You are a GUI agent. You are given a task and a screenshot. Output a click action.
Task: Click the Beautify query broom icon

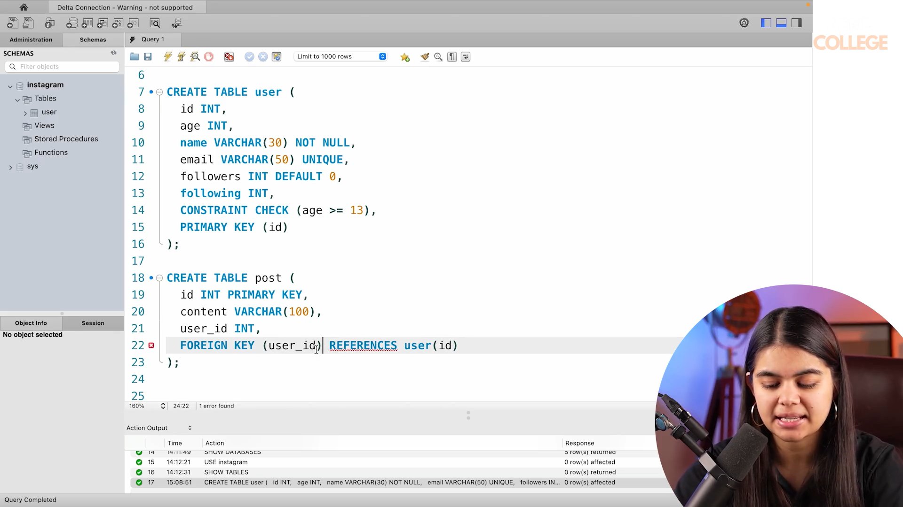point(425,57)
